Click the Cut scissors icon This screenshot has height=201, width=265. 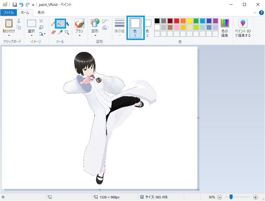click(x=19, y=21)
